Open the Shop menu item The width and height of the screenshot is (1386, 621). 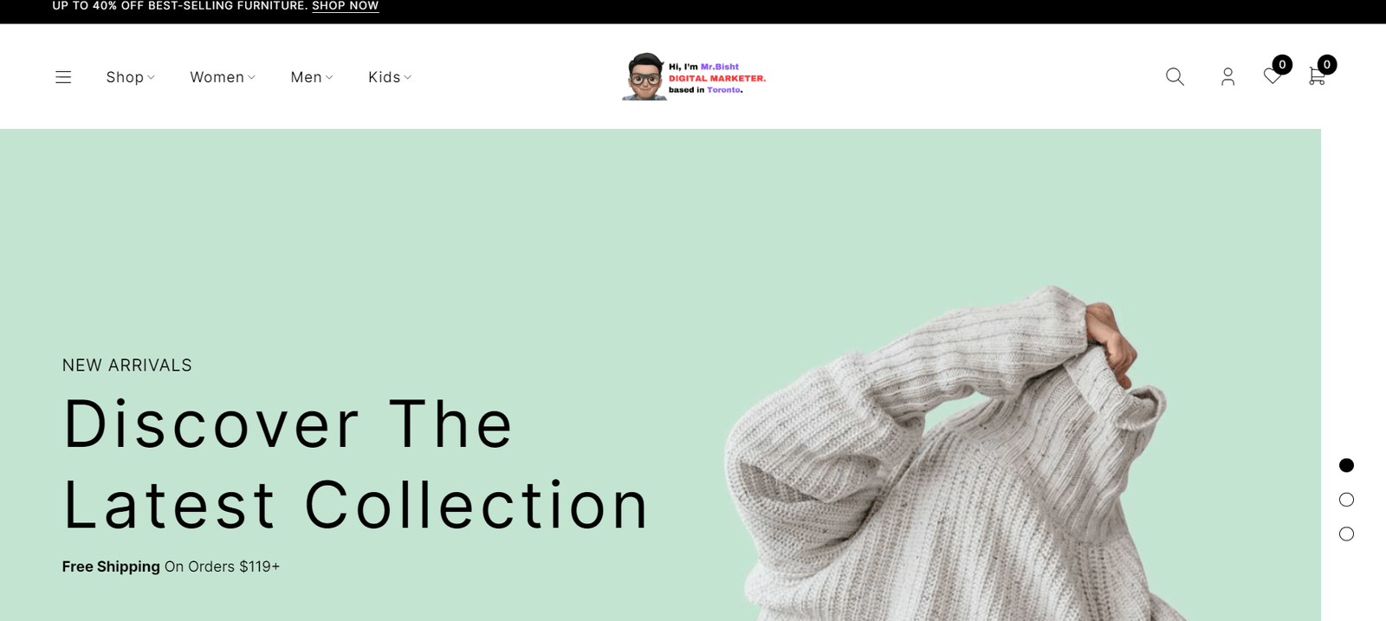(x=125, y=77)
